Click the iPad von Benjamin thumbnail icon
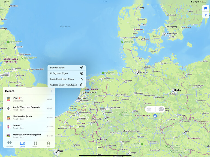 pyautogui.click(x=8, y=118)
